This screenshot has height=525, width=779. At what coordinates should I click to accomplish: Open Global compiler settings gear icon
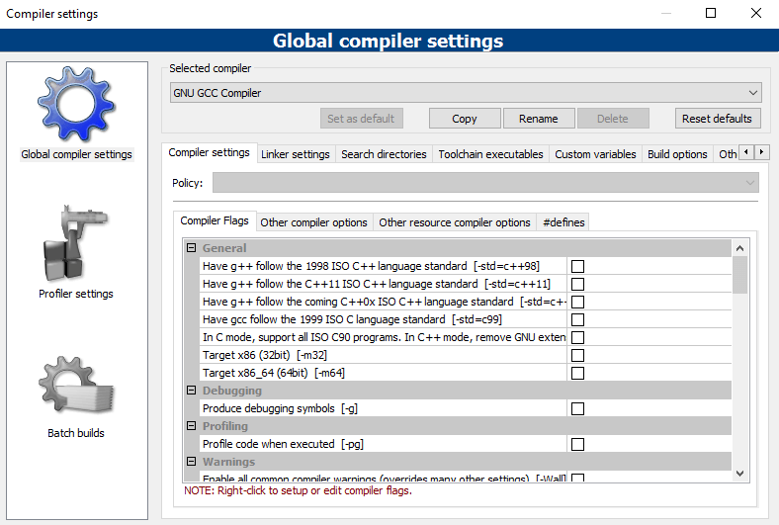coord(76,105)
